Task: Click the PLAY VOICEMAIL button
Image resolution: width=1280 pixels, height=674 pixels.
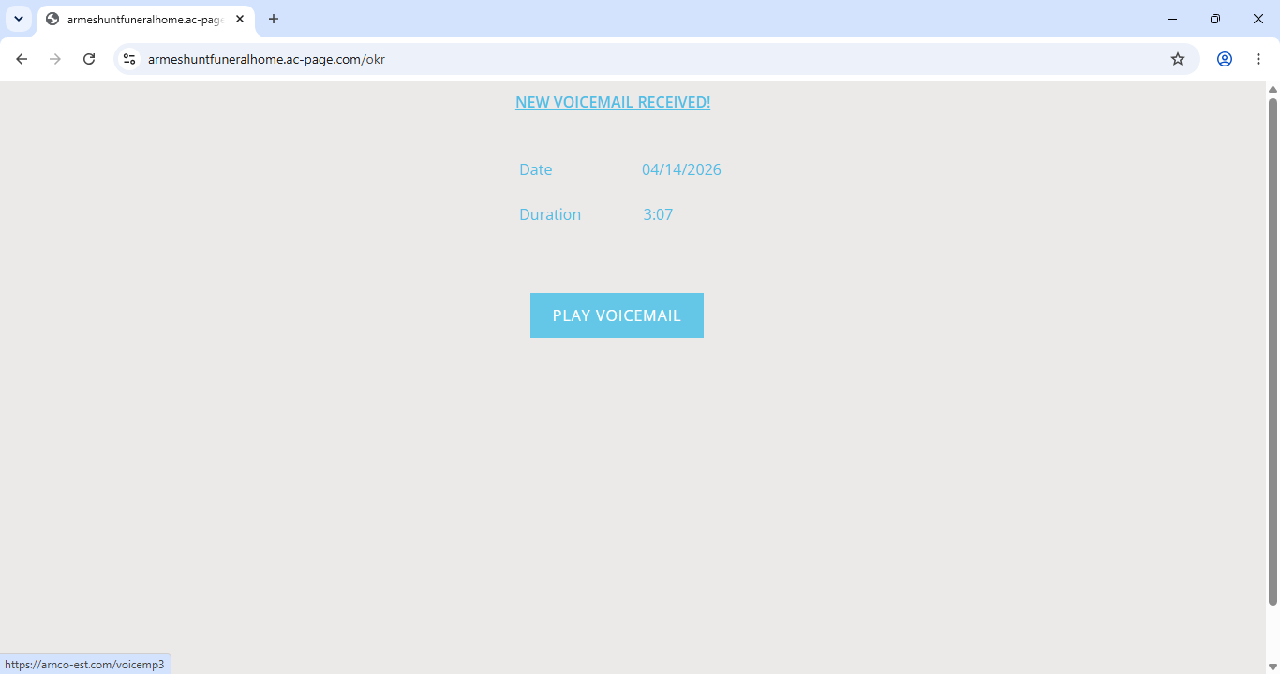Action: point(617,315)
